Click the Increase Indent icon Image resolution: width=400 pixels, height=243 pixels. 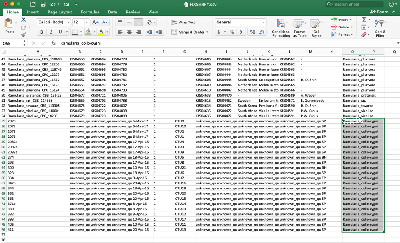[x=159, y=32]
